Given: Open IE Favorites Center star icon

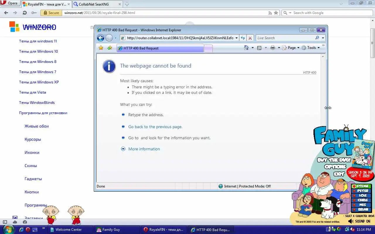Looking at the screenshot, I should [101, 48].
